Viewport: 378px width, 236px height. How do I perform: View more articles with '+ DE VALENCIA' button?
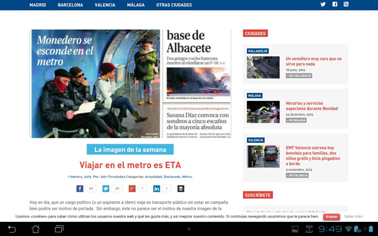pyautogui.click(x=297, y=175)
